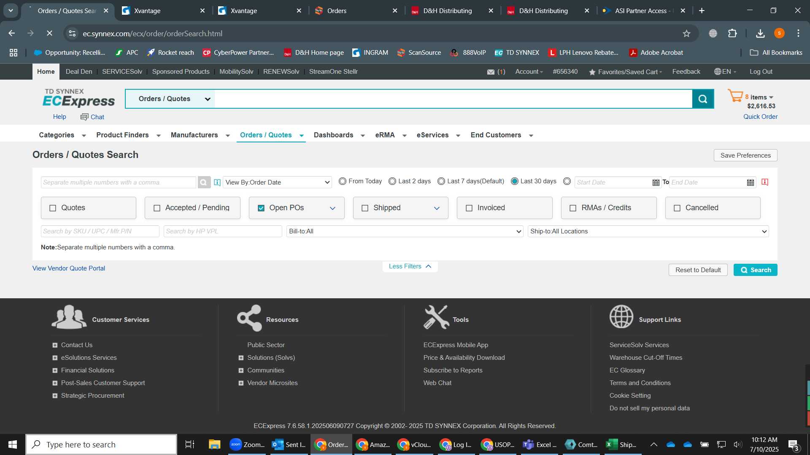The width and height of the screenshot is (810, 455).
Task: Expand Contact Us in Customer Services footer
Action: [x=55, y=345]
